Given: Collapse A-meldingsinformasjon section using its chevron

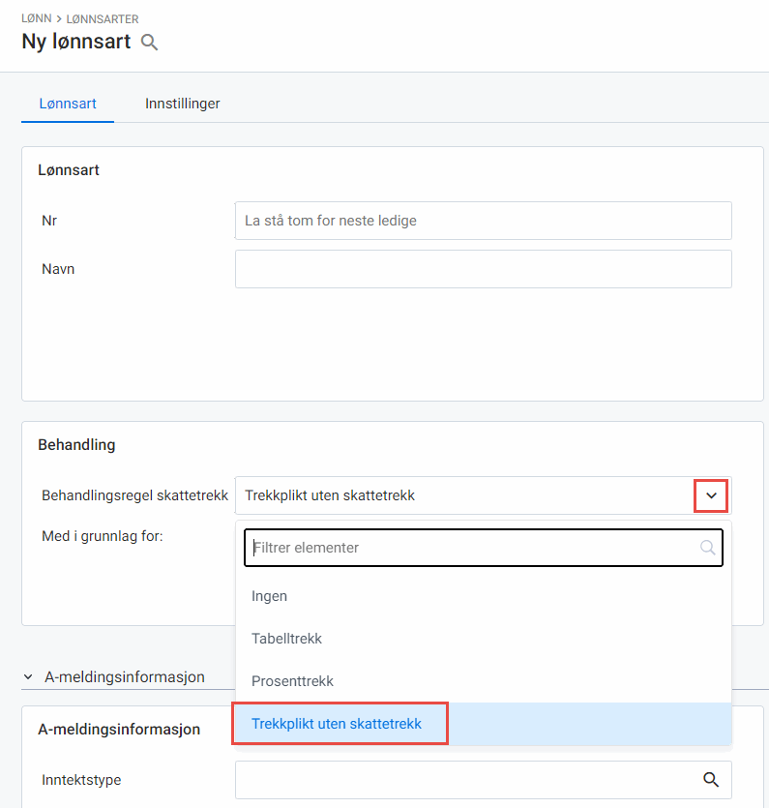Looking at the screenshot, I should coord(29,677).
